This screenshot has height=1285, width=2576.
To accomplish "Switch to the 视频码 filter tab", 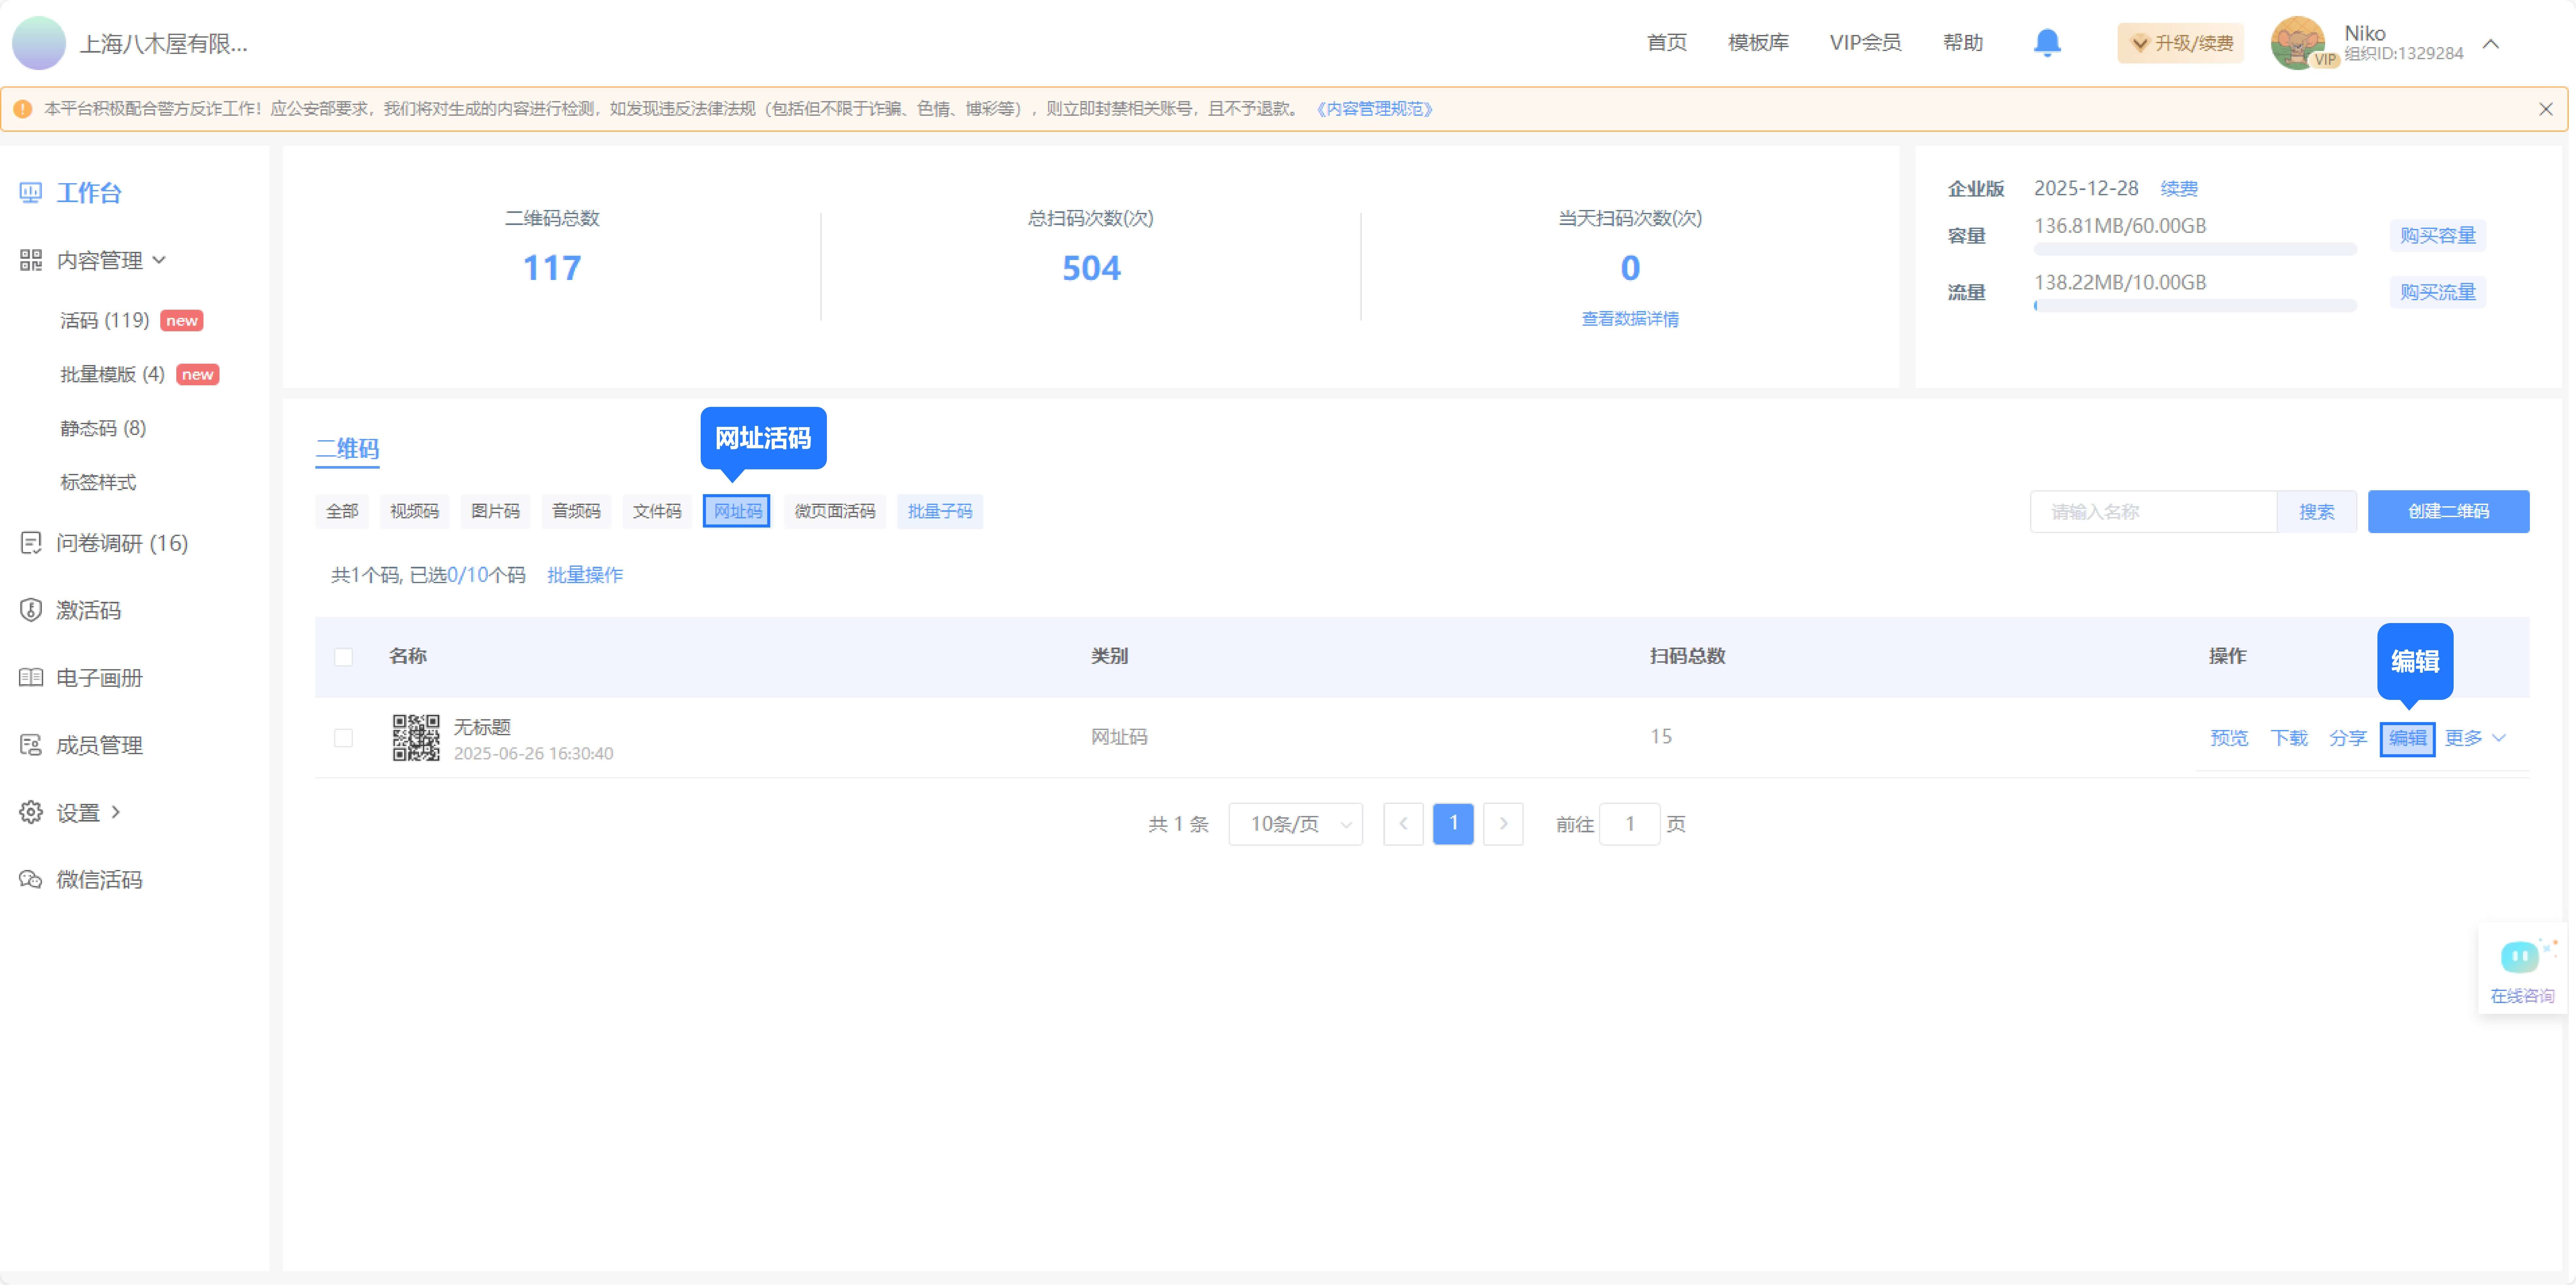I will click(x=414, y=511).
